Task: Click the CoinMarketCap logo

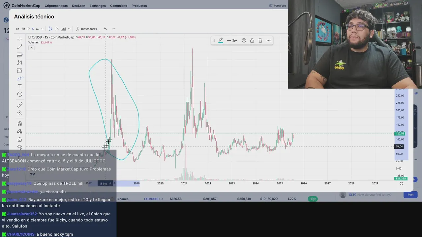Action: coord(22,6)
